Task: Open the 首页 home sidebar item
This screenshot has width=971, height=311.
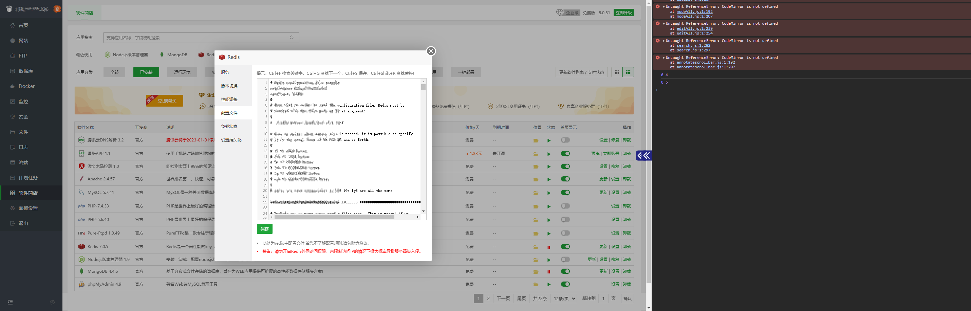Action: tap(23, 25)
